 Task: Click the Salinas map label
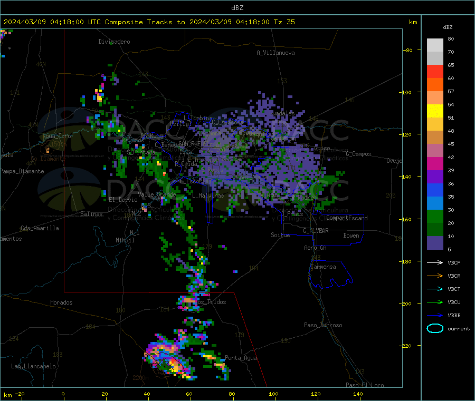coord(91,214)
